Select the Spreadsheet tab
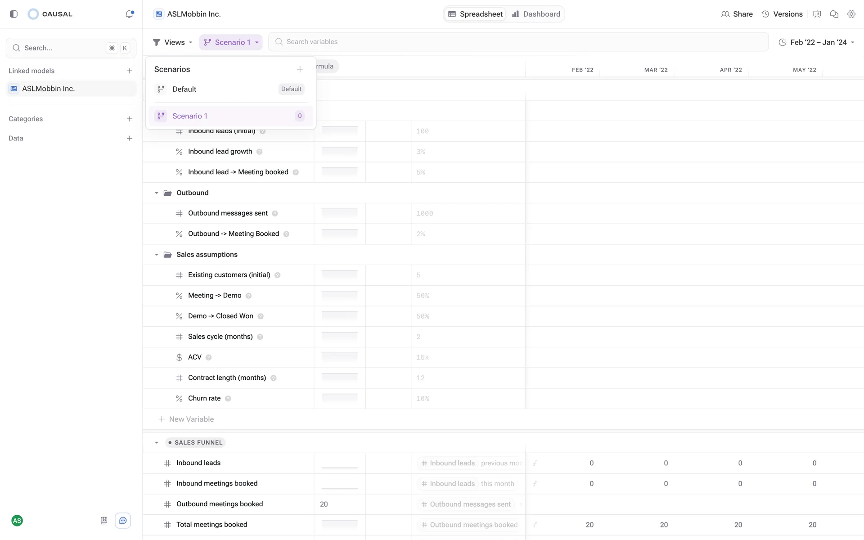Screen dimensions: 864x540 (x=475, y=14)
